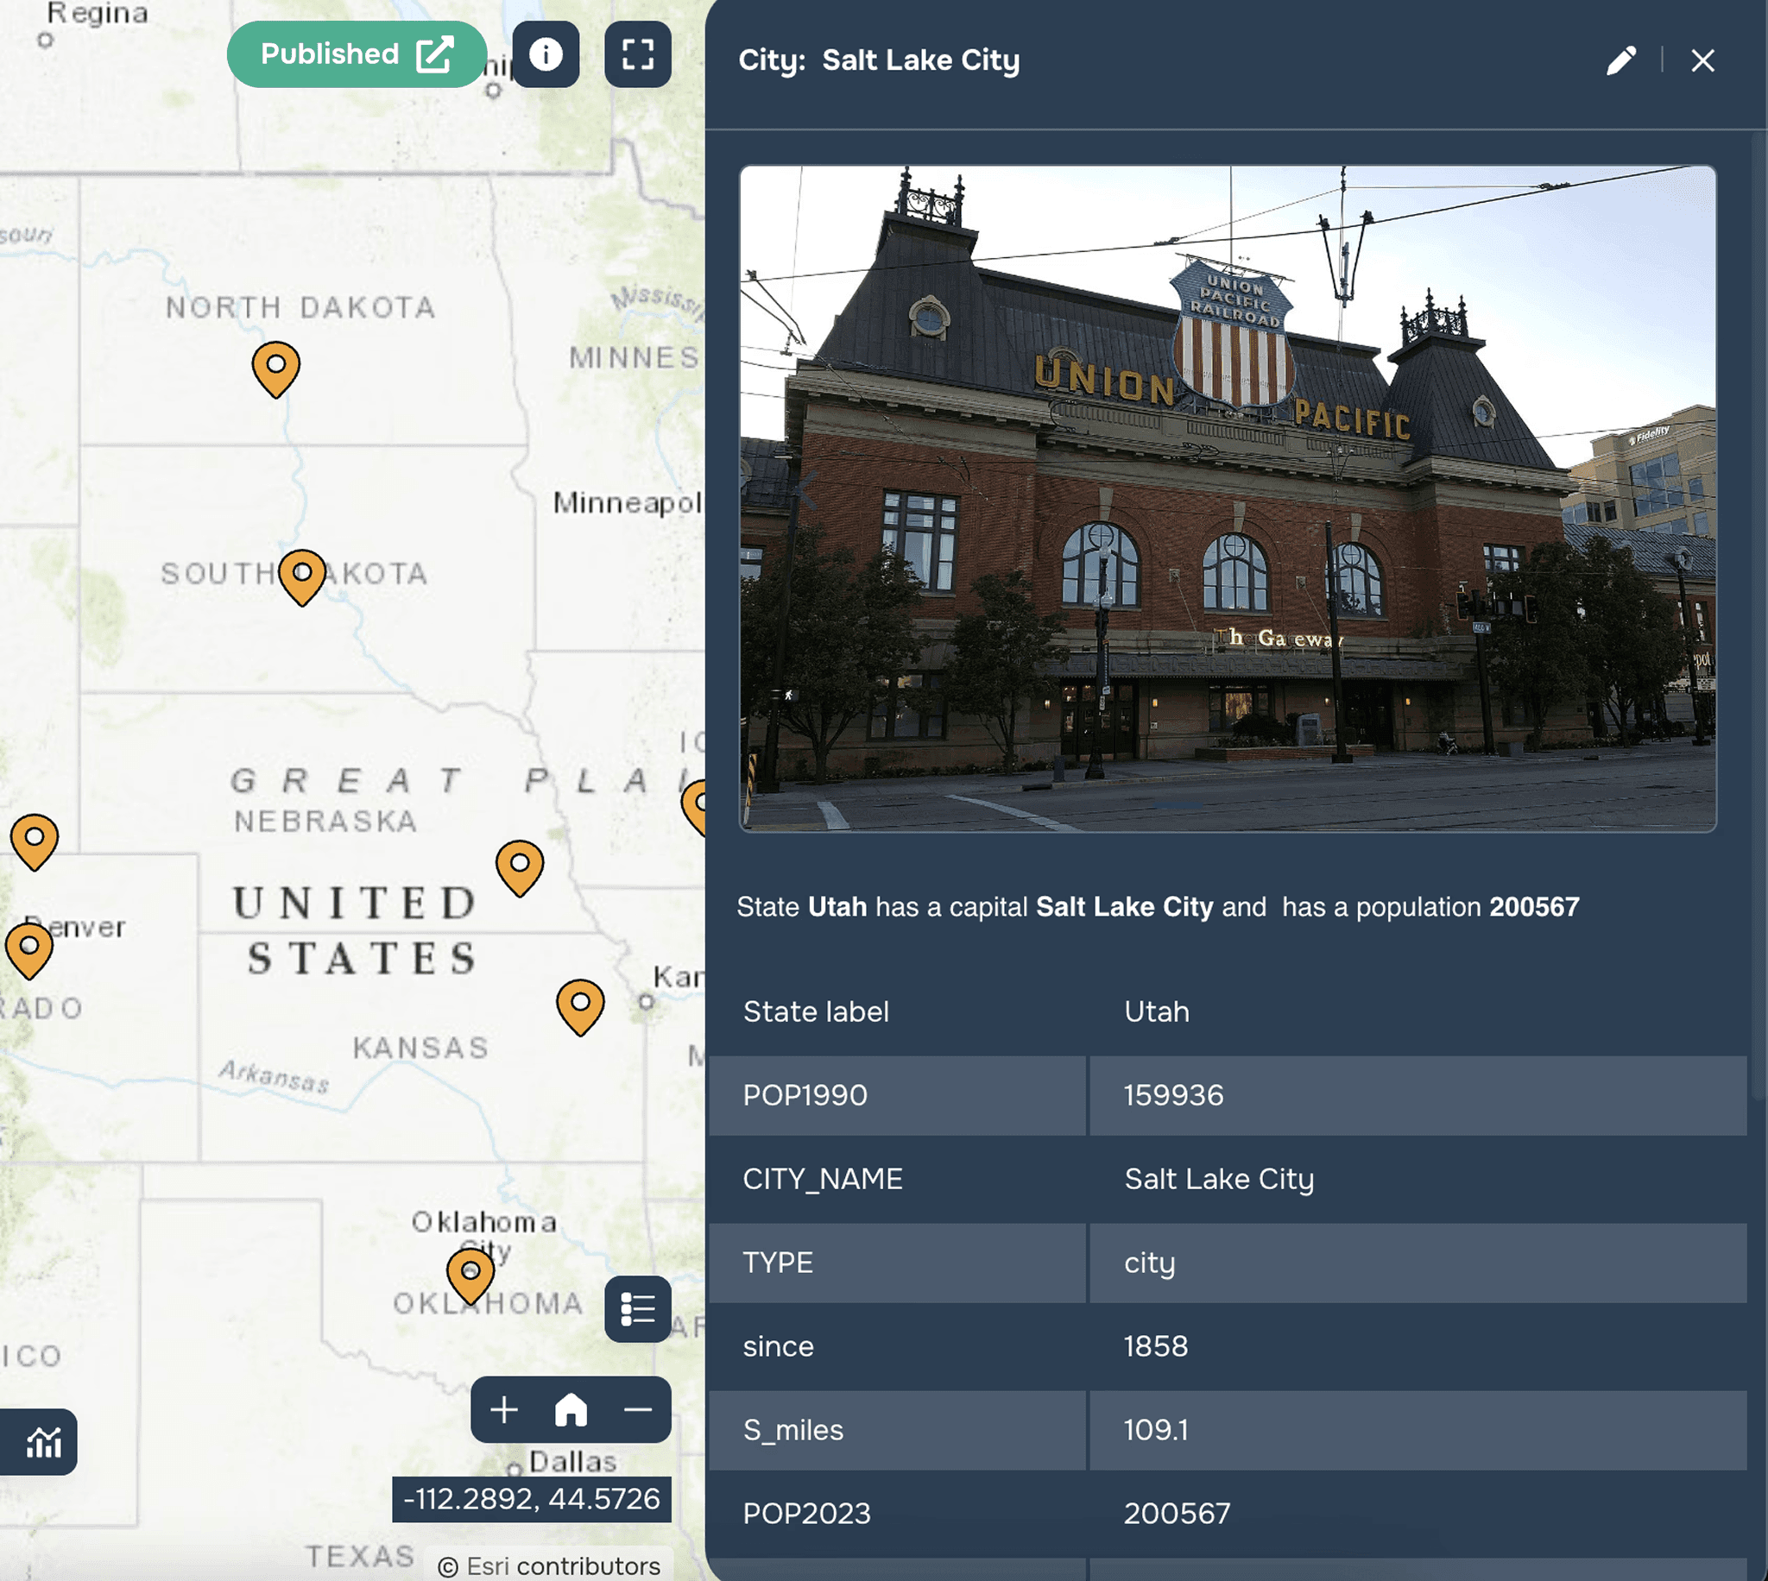Click the map coordinates readout

click(x=531, y=1498)
